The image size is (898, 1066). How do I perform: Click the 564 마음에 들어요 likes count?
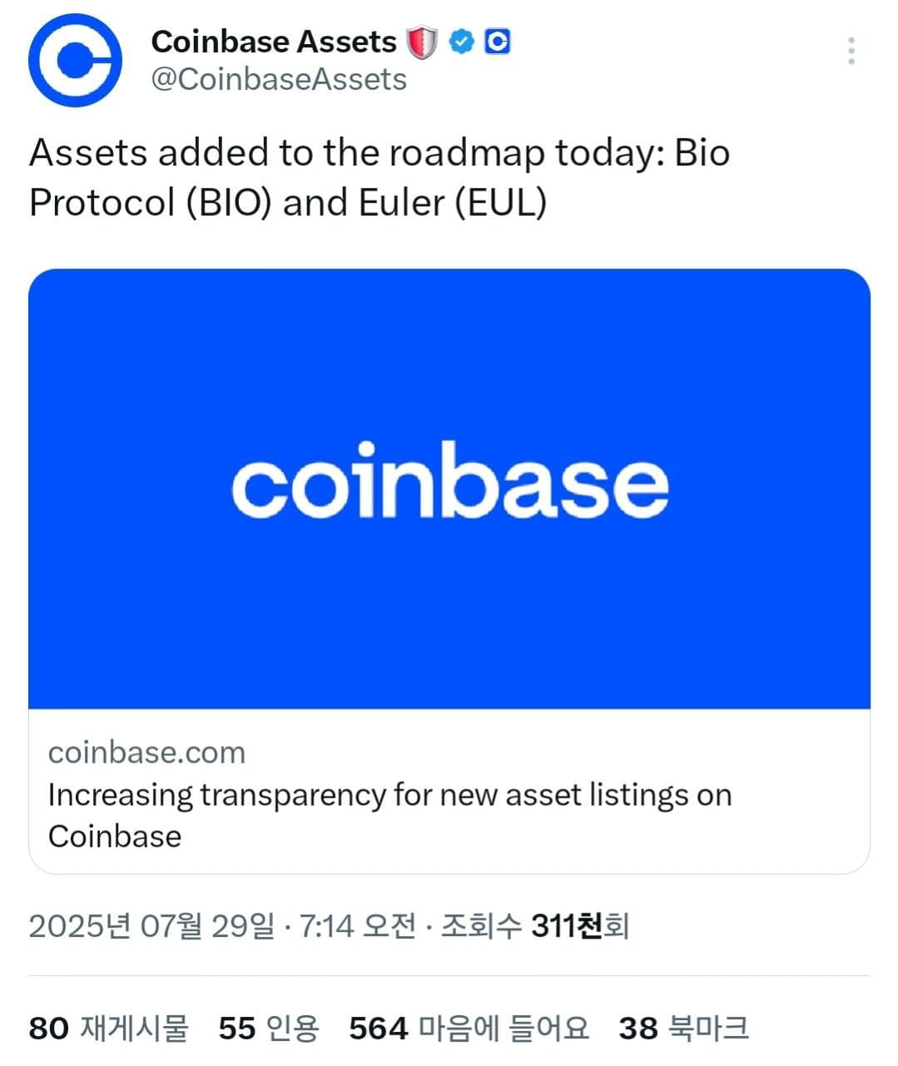pos(471,1028)
